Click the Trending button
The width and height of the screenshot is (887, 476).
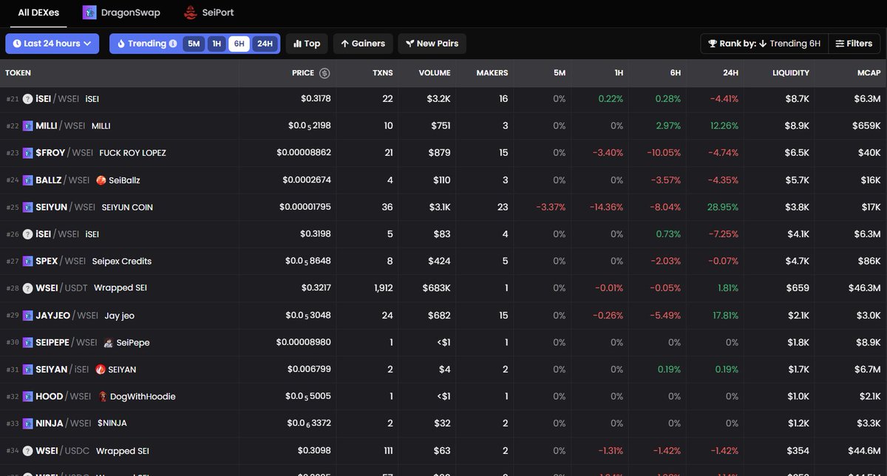tap(146, 44)
